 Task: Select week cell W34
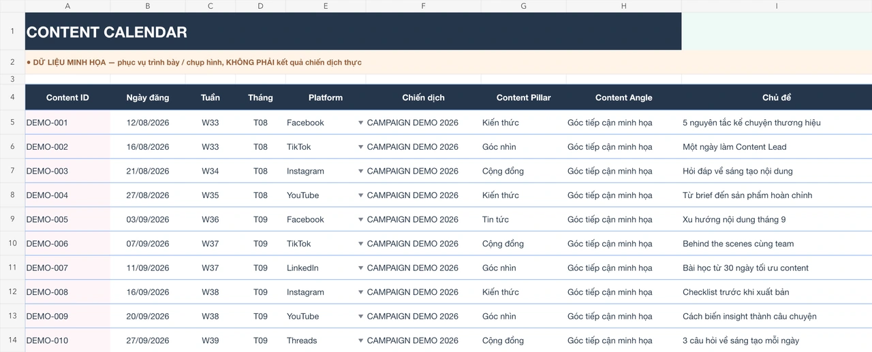[211, 171]
